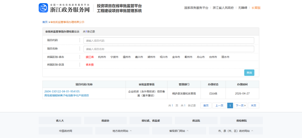Expand the 省级部门网站 dropdown

coord(179,131)
